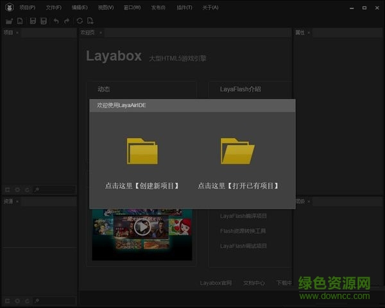
Task: Click the gear icon in bottom-left panel footer
Action: [17, 301]
